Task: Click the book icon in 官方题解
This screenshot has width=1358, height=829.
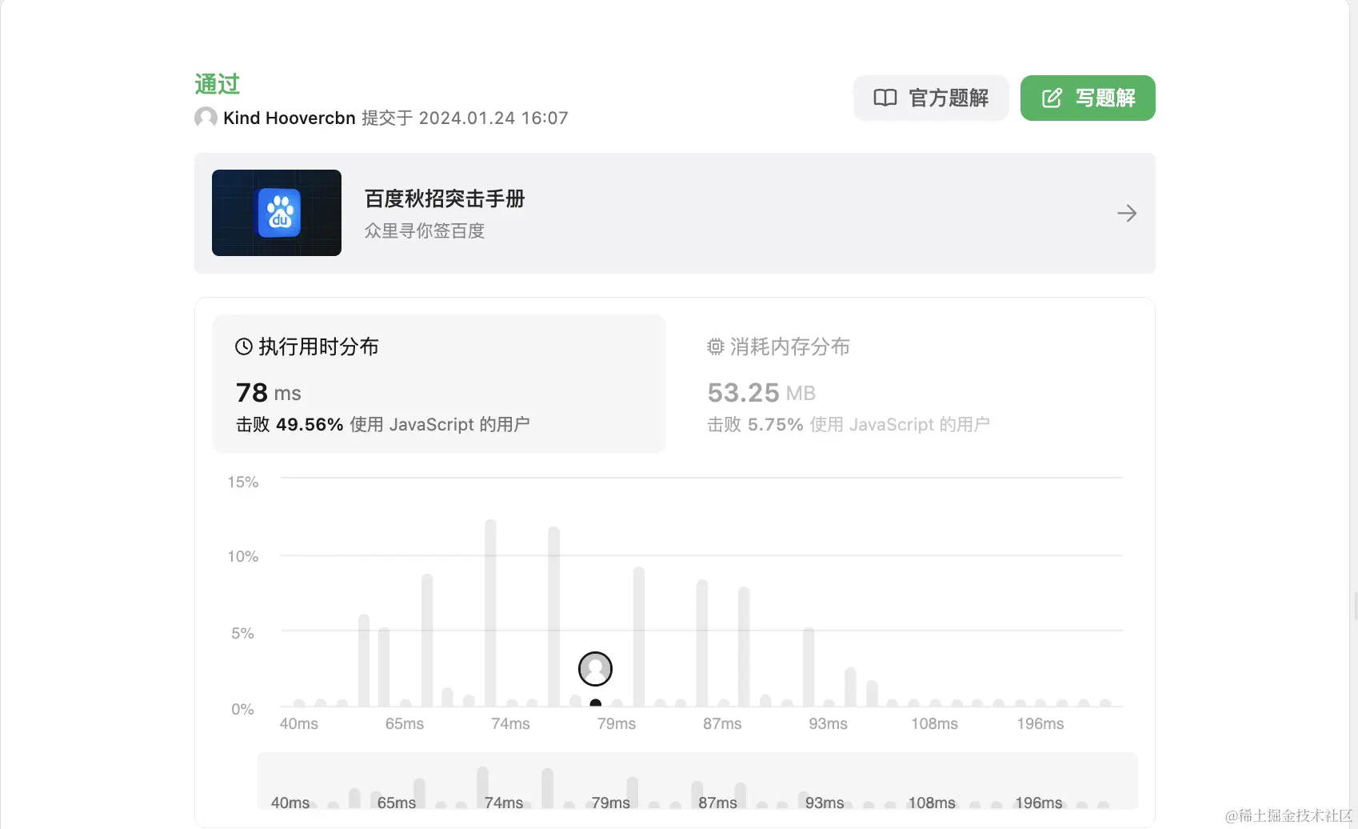Action: [x=885, y=98]
